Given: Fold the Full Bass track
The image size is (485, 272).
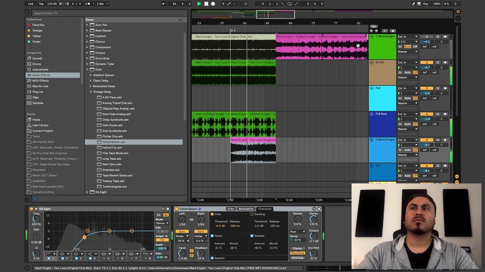Looking at the screenshot, I should (371, 114).
